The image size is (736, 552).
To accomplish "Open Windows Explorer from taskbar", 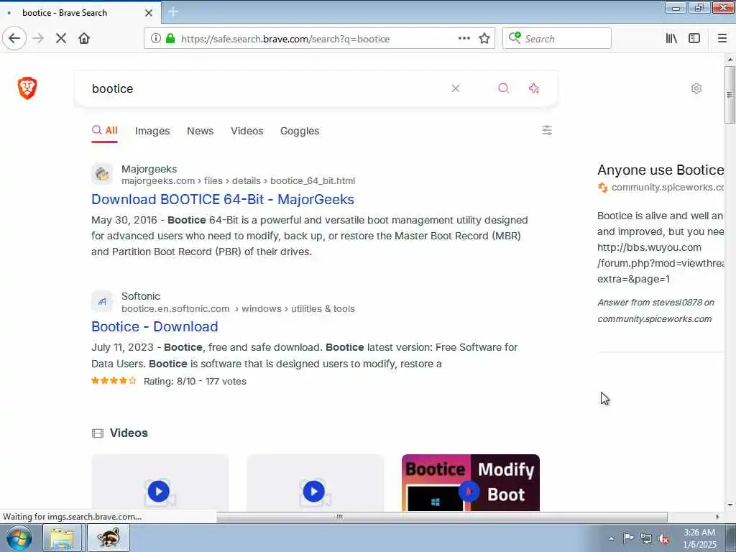I will point(62,538).
